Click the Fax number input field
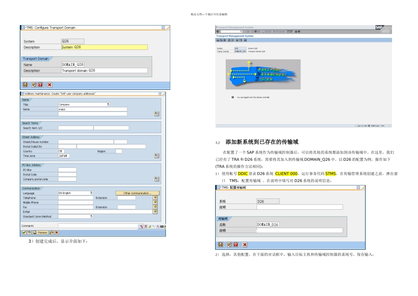 tap(75, 207)
